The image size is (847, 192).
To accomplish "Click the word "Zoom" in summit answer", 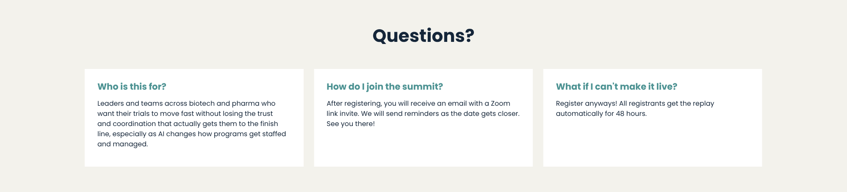I will point(501,104).
